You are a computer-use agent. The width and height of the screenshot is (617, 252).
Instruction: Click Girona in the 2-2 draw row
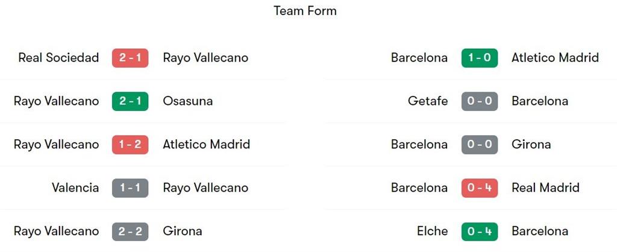pyautogui.click(x=182, y=232)
